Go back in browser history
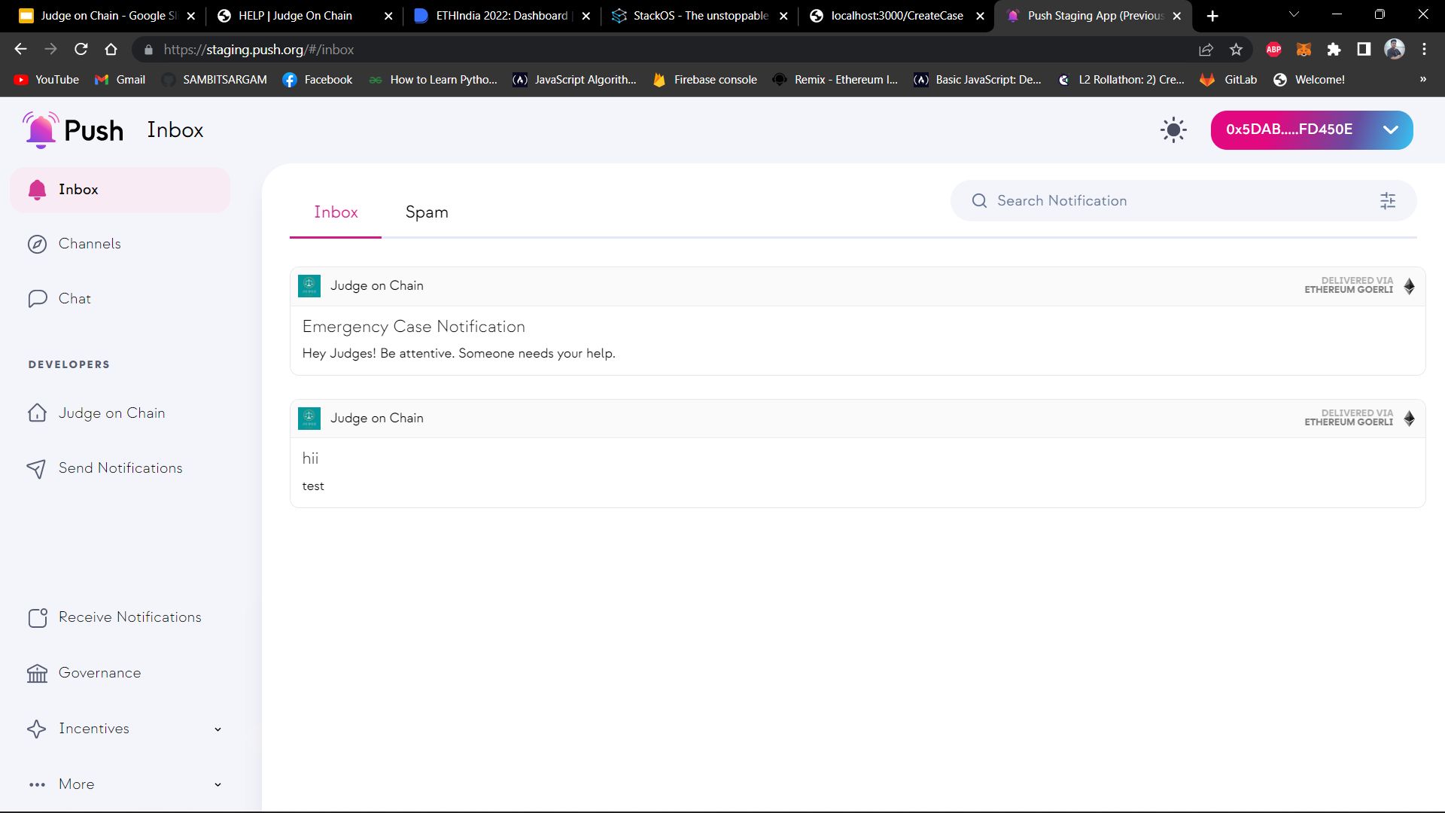1445x813 pixels. pyautogui.click(x=20, y=49)
